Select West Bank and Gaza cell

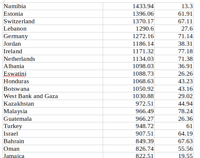(x=53, y=96)
